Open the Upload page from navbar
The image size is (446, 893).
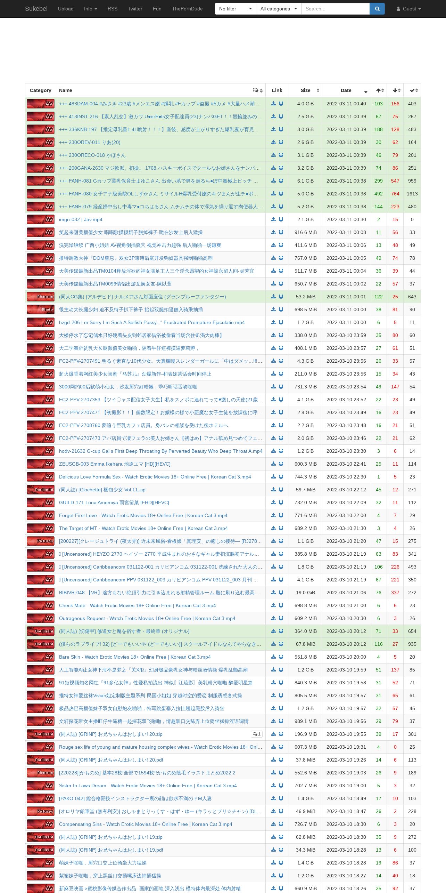pyautogui.click(x=66, y=9)
